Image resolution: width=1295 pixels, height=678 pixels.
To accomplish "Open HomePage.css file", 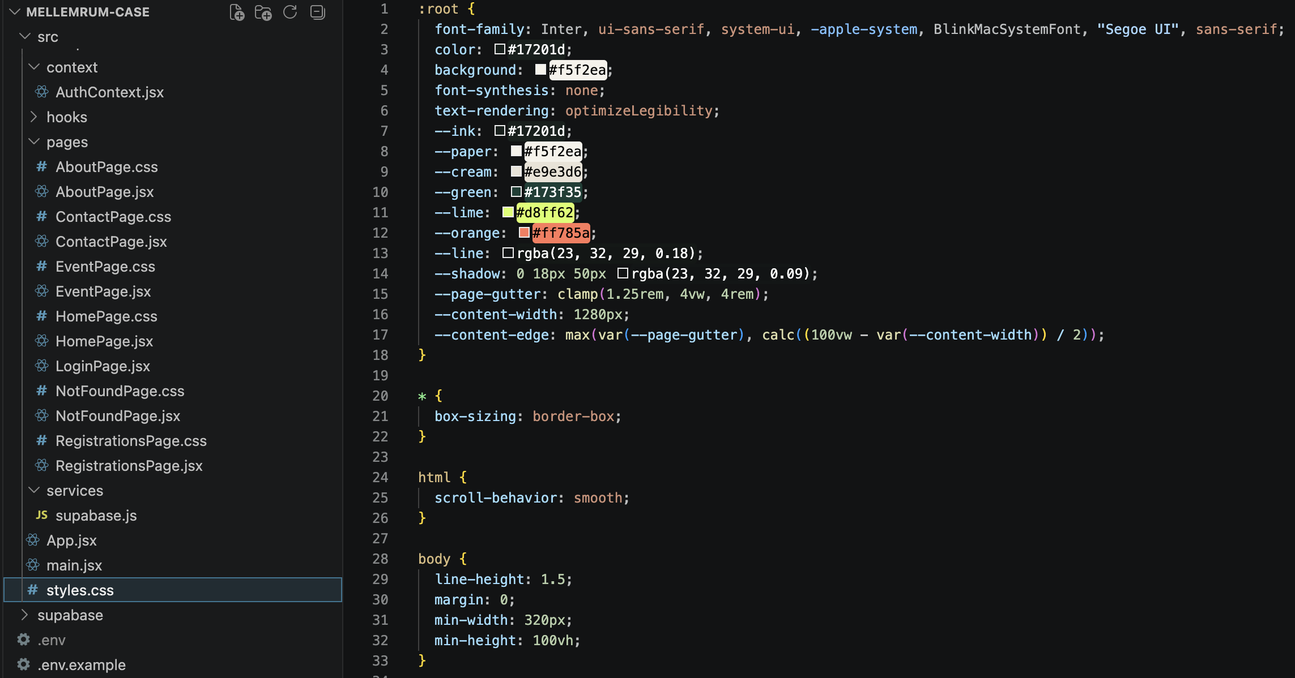I will (x=107, y=316).
